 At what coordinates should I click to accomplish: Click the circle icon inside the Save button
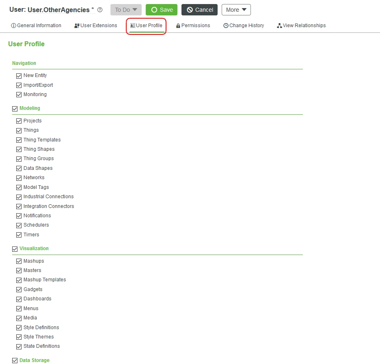pyautogui.click(x=154, y=9)
